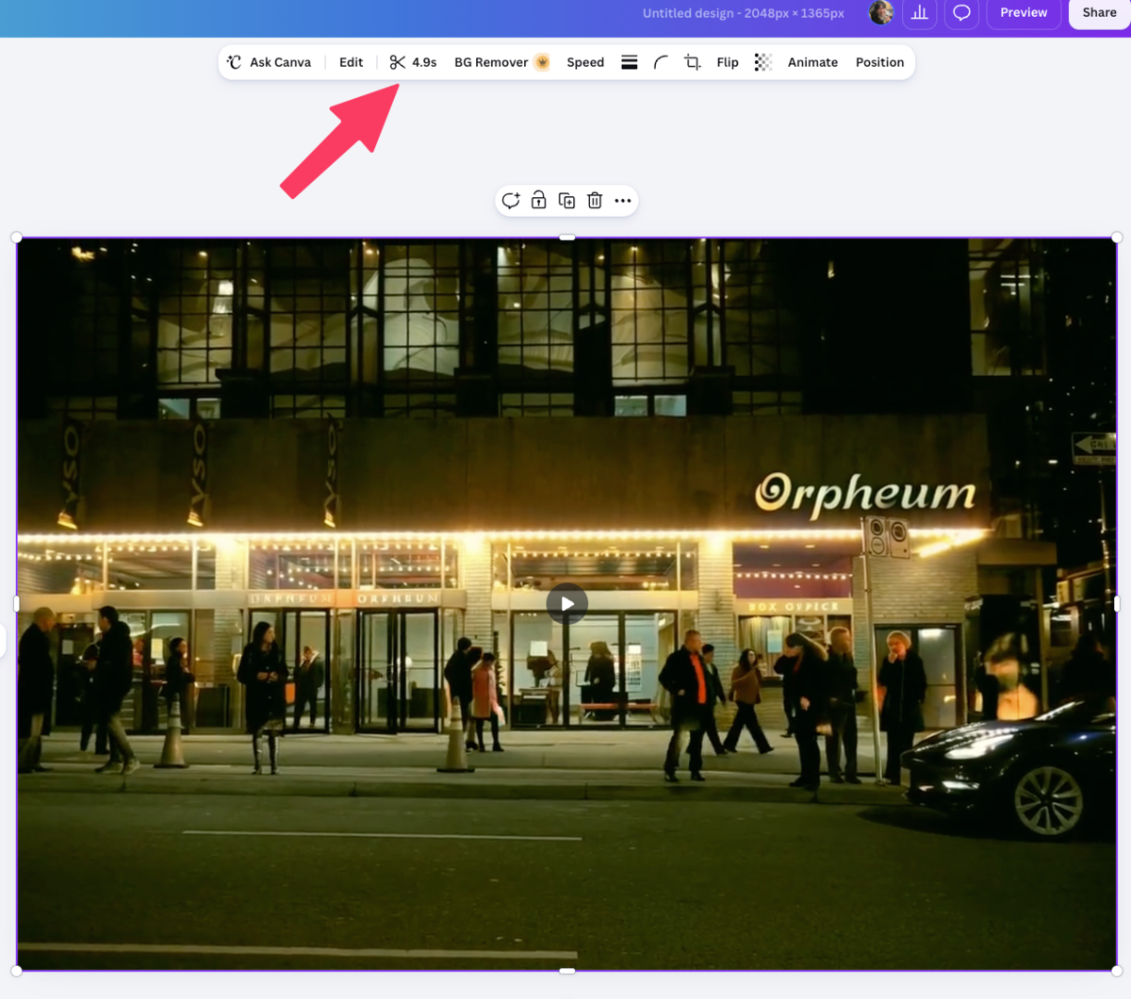Open transparency checkerboard icon
Screen dimensions: 1131x999
(x=763, y=62)
